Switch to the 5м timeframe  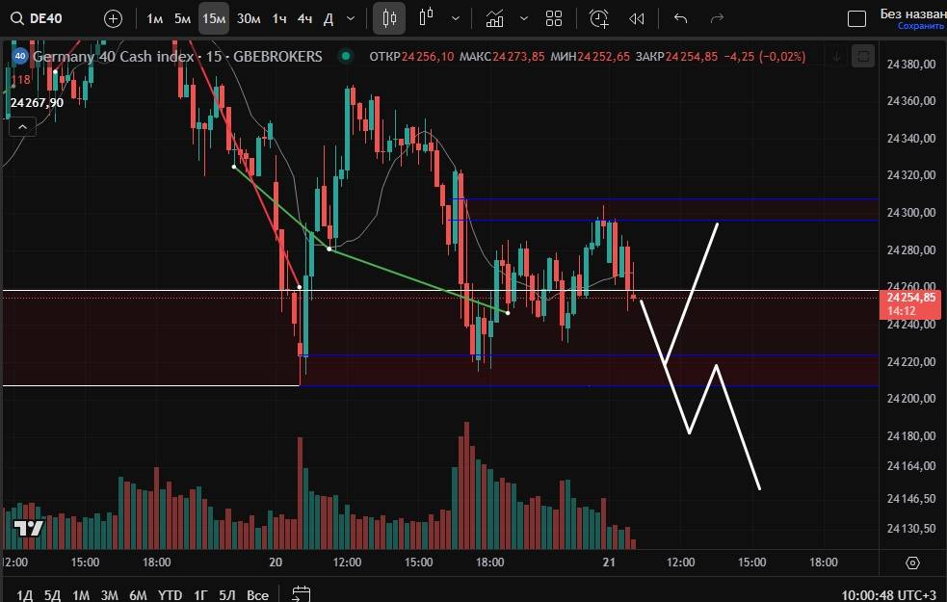pyautogui.click(x=182, y=18)
